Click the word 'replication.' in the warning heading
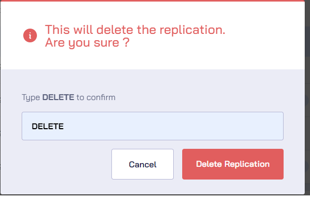 (192, 30)
